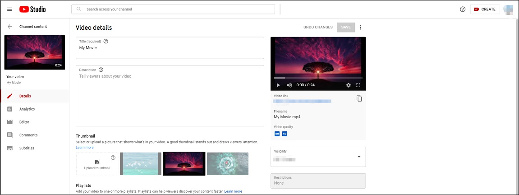Mute the preview video volume

(289, 85)
